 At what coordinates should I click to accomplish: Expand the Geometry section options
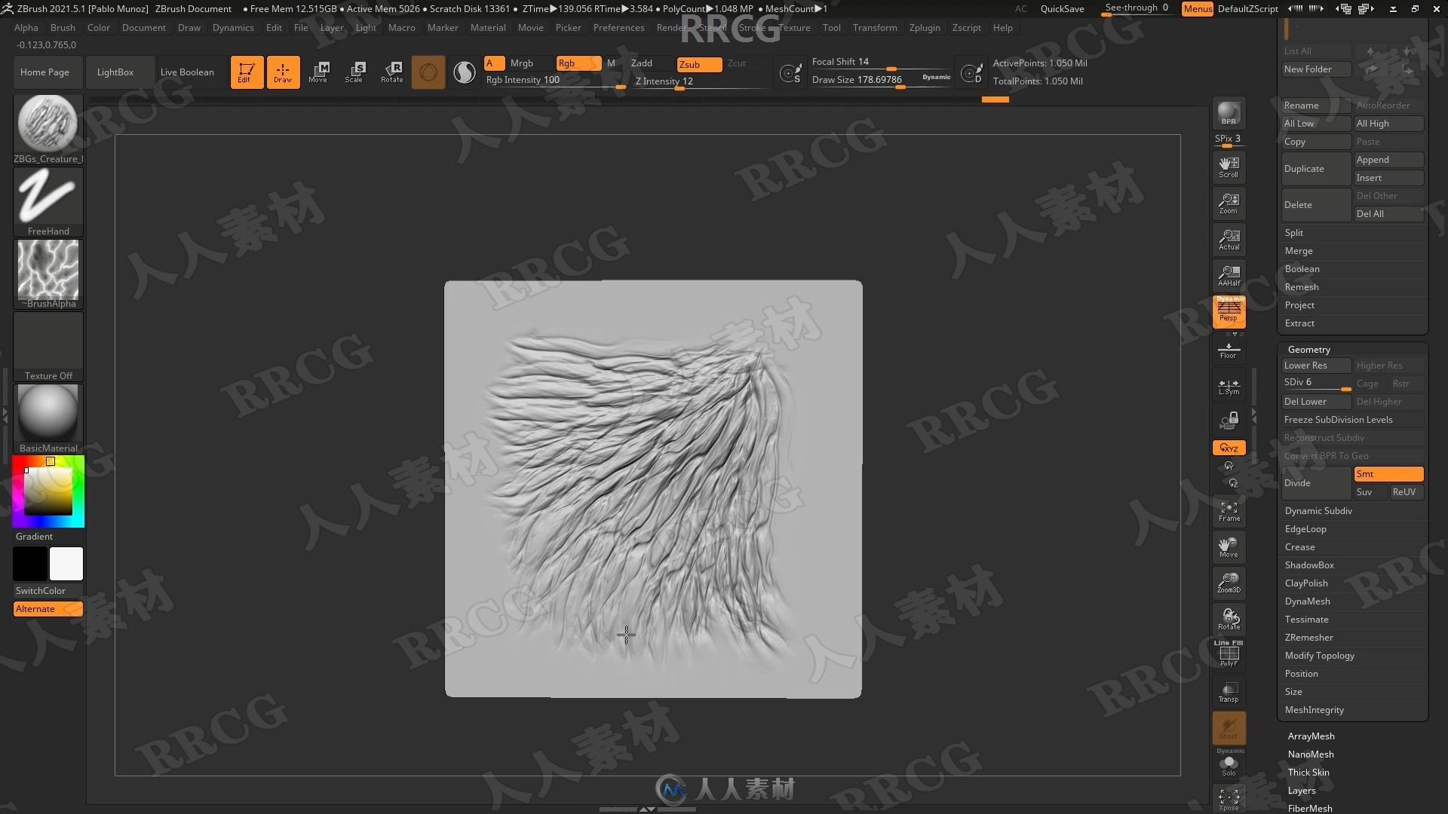1308,348
